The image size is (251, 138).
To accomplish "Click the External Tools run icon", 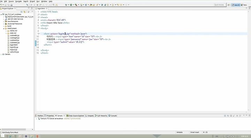I will click(x=76, y=5).
